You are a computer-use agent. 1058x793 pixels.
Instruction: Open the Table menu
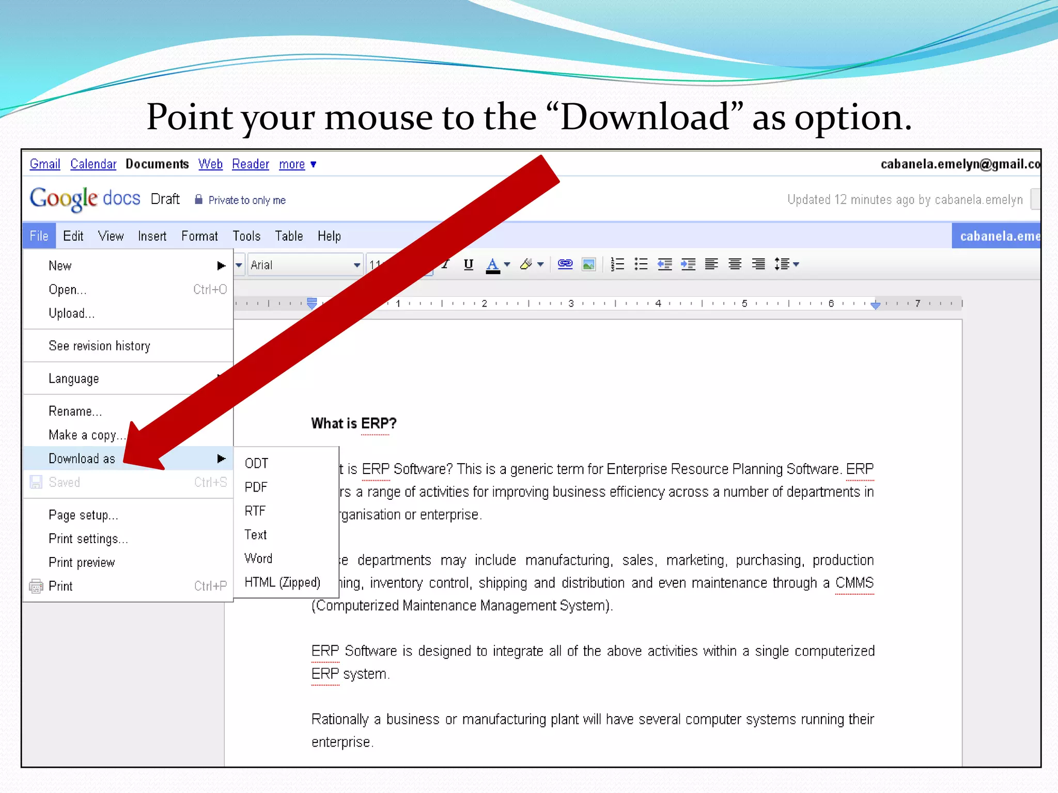[x=289, y=236]
